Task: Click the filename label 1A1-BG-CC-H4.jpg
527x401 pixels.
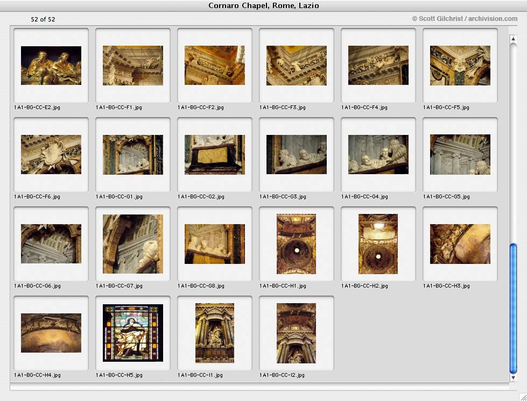Action: click(x=37, y=375)
